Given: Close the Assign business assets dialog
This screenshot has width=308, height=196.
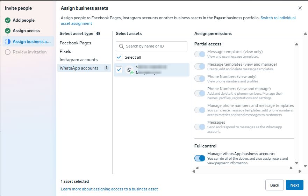Looking at the screenshot, I should 300,8.
